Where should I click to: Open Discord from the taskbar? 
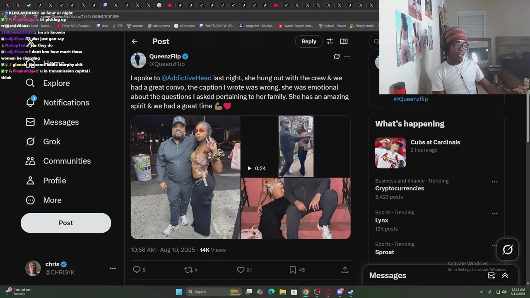[340, 292]
